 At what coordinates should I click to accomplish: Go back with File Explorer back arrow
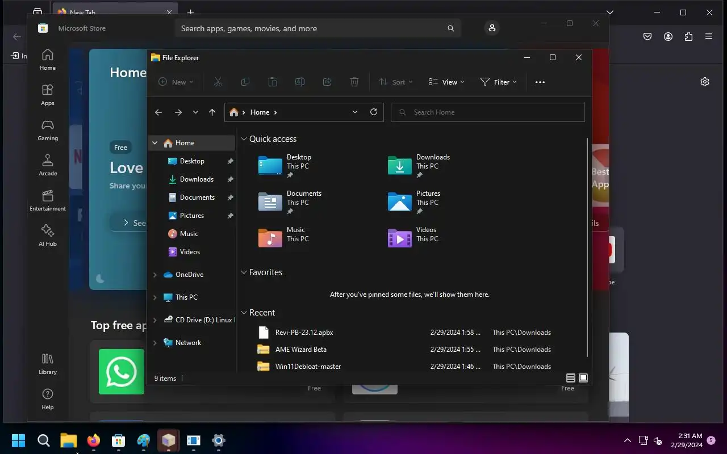point(158,112)
